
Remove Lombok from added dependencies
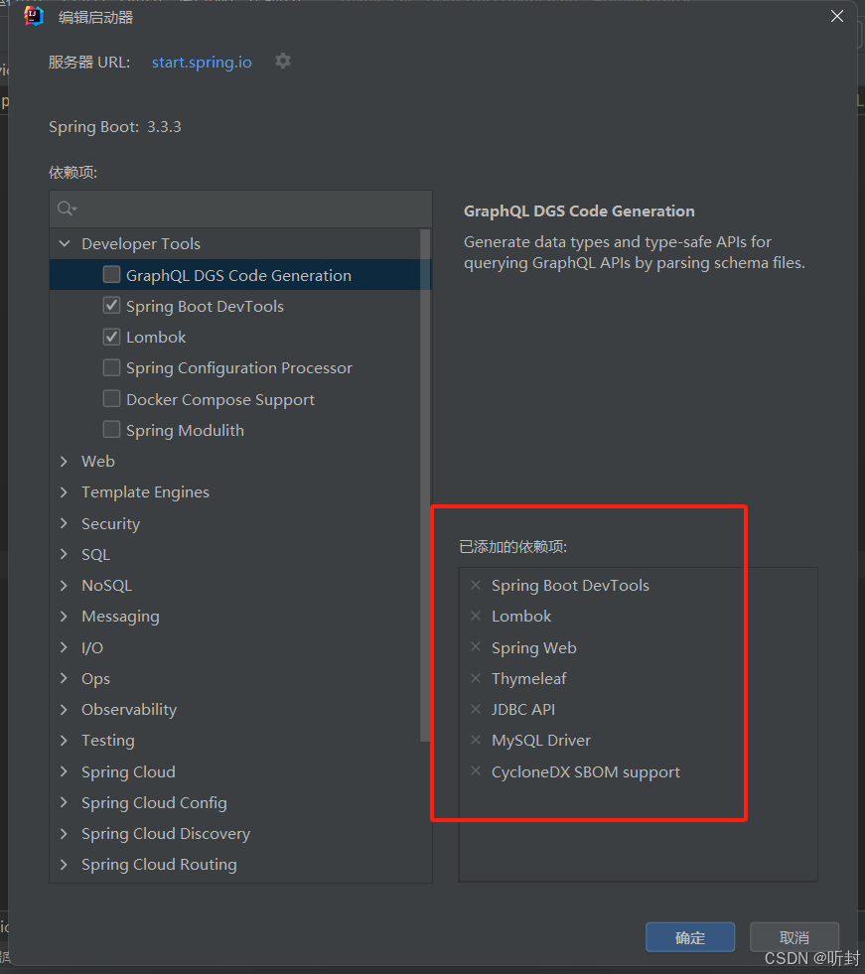click(x=476, y=616)
